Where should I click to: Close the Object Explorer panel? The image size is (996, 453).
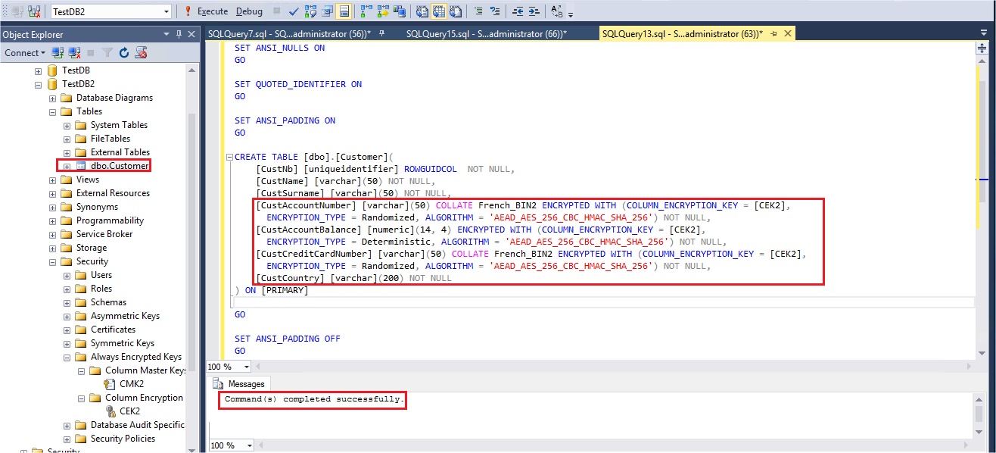click(x=191, y=34)
